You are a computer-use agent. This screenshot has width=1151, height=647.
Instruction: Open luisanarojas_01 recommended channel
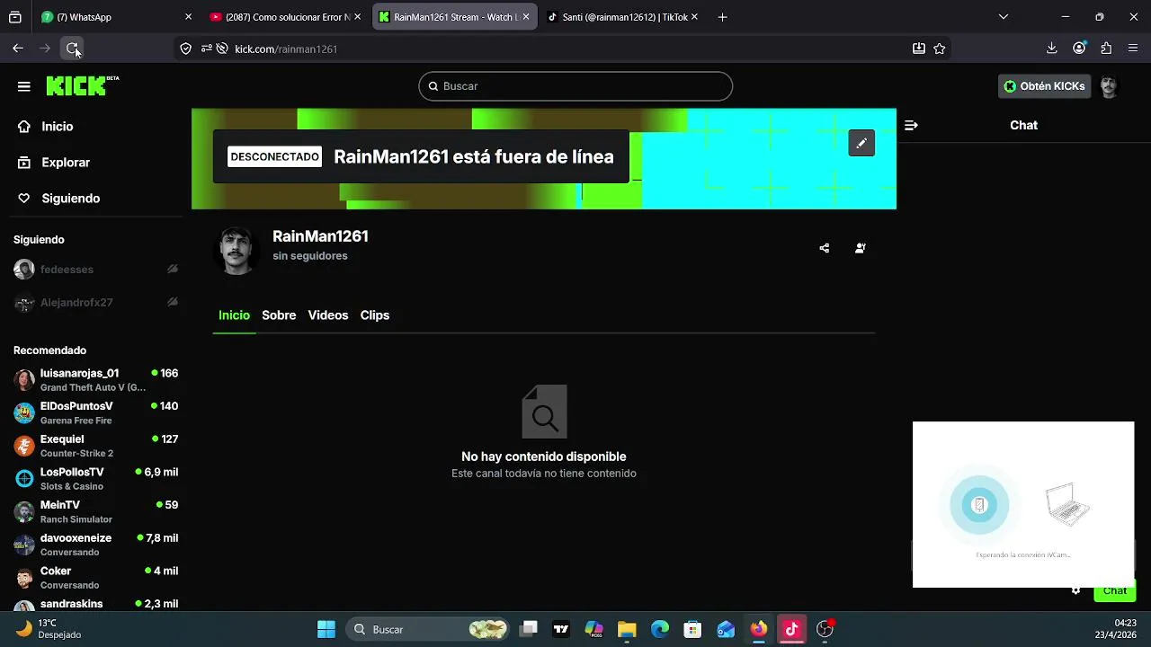pyautogui.click(x=95, y=379)
